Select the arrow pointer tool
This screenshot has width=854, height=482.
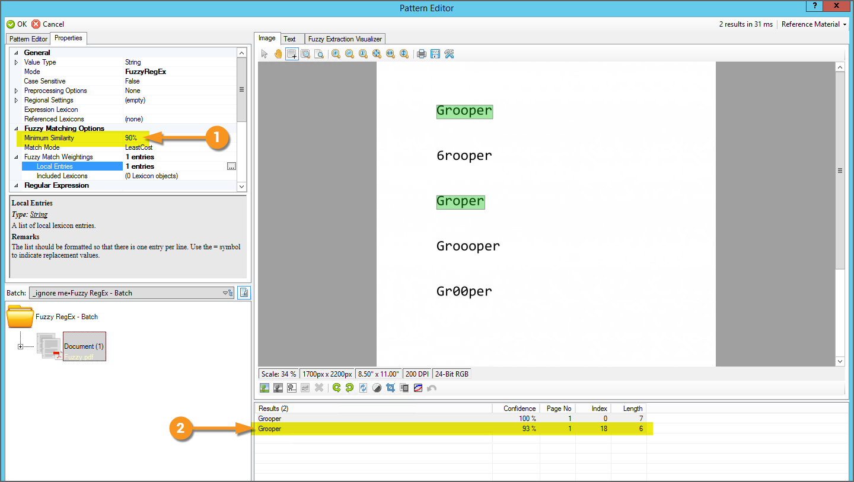(265, 54)
